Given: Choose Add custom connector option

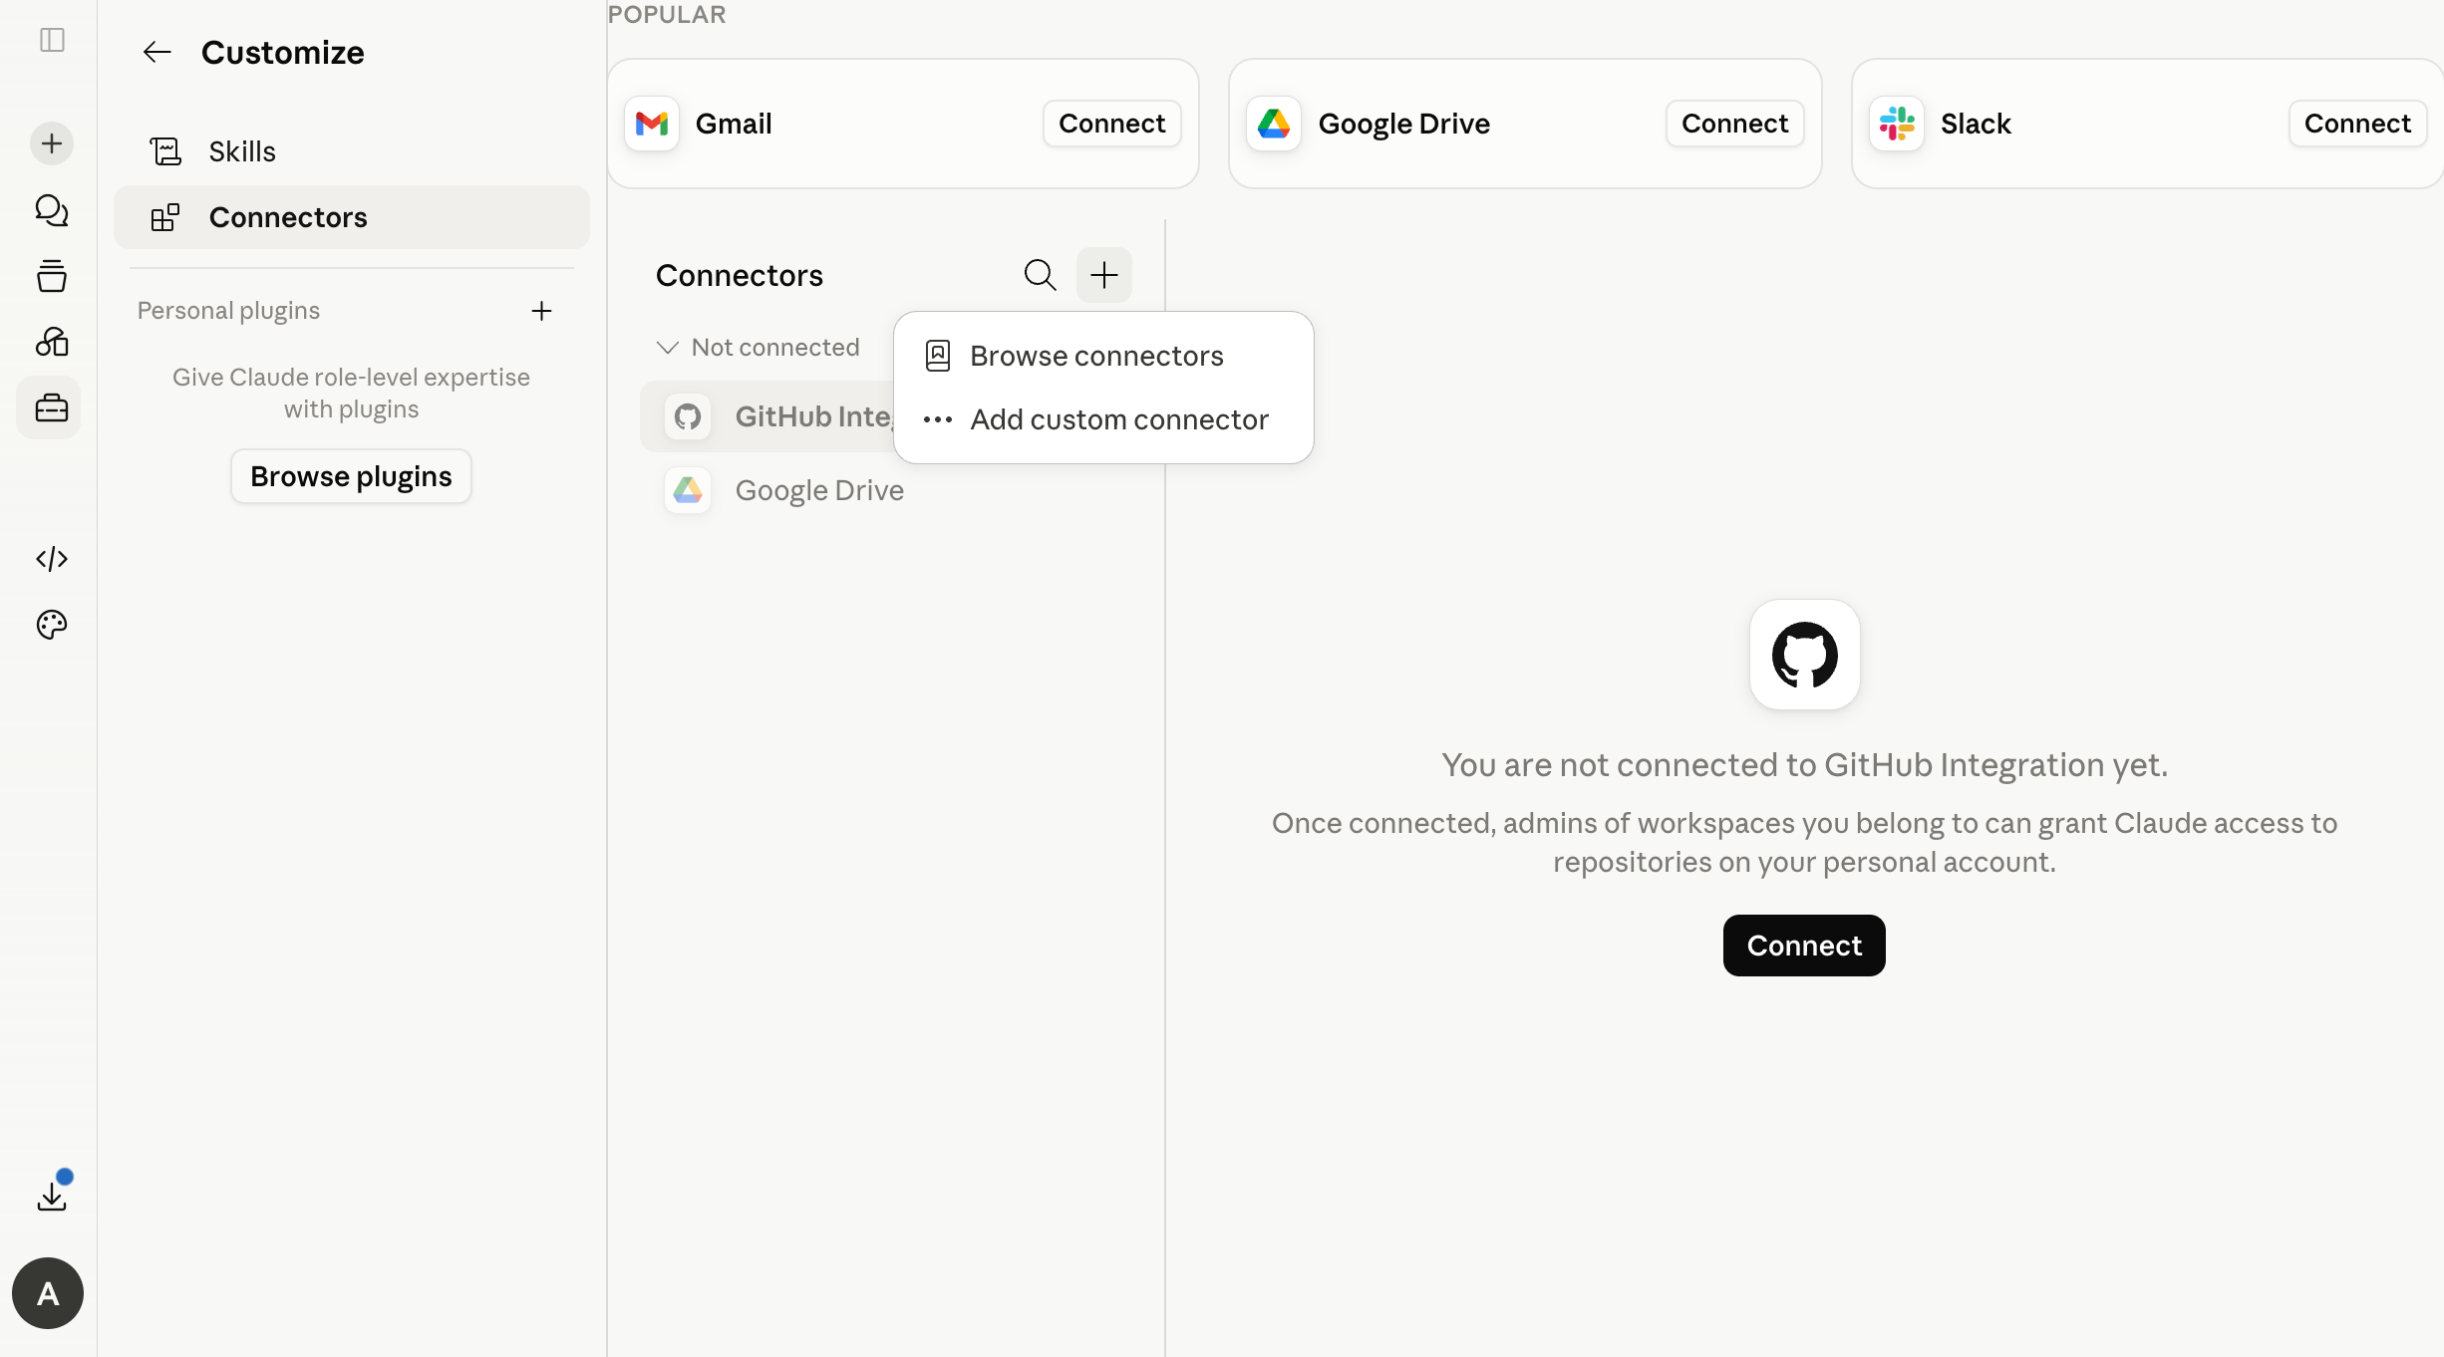Looking at the screenshot, I should click(1103, 419).
